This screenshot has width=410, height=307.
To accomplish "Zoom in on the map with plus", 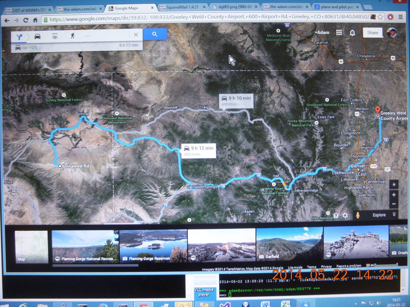I will 394,195.
